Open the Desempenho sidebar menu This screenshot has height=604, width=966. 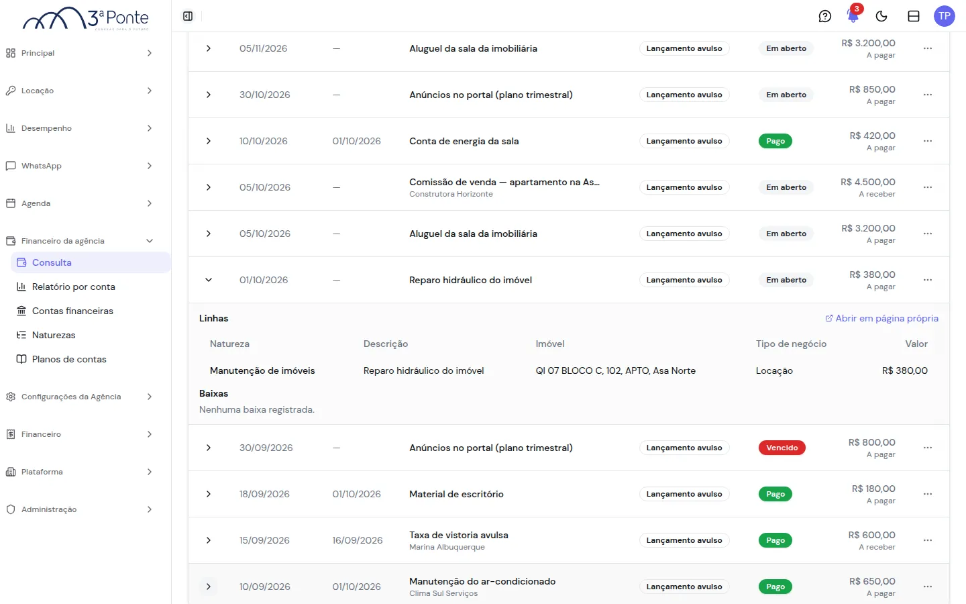[80, 128]
